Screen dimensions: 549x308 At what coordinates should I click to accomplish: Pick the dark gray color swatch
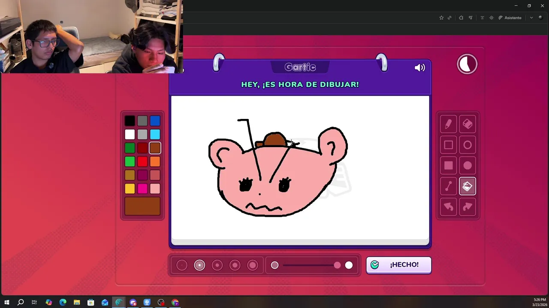coord(142,121)
